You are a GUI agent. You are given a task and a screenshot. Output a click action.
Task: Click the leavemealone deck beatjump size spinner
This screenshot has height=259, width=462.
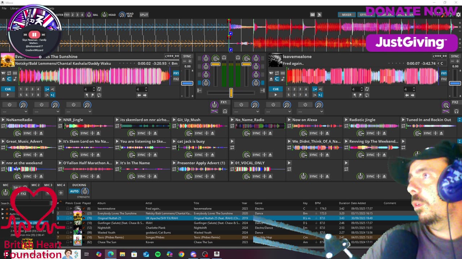pos(409,89)
